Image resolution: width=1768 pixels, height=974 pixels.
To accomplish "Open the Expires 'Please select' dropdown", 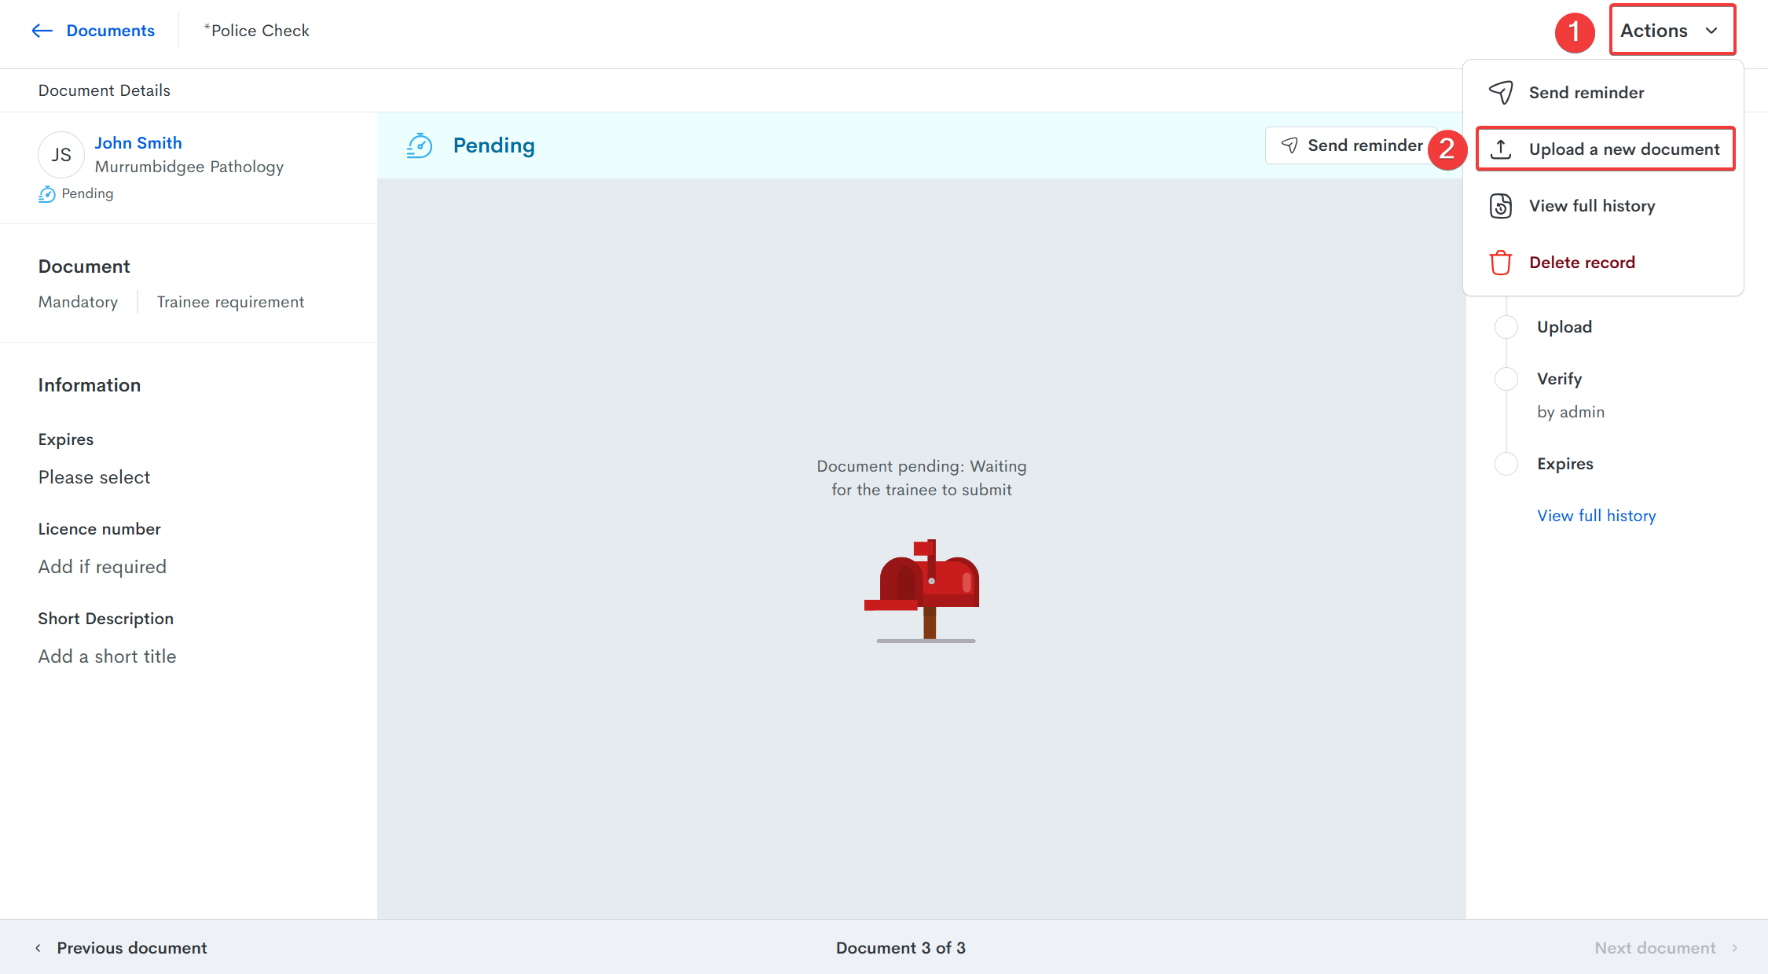I will coord(94,477).
